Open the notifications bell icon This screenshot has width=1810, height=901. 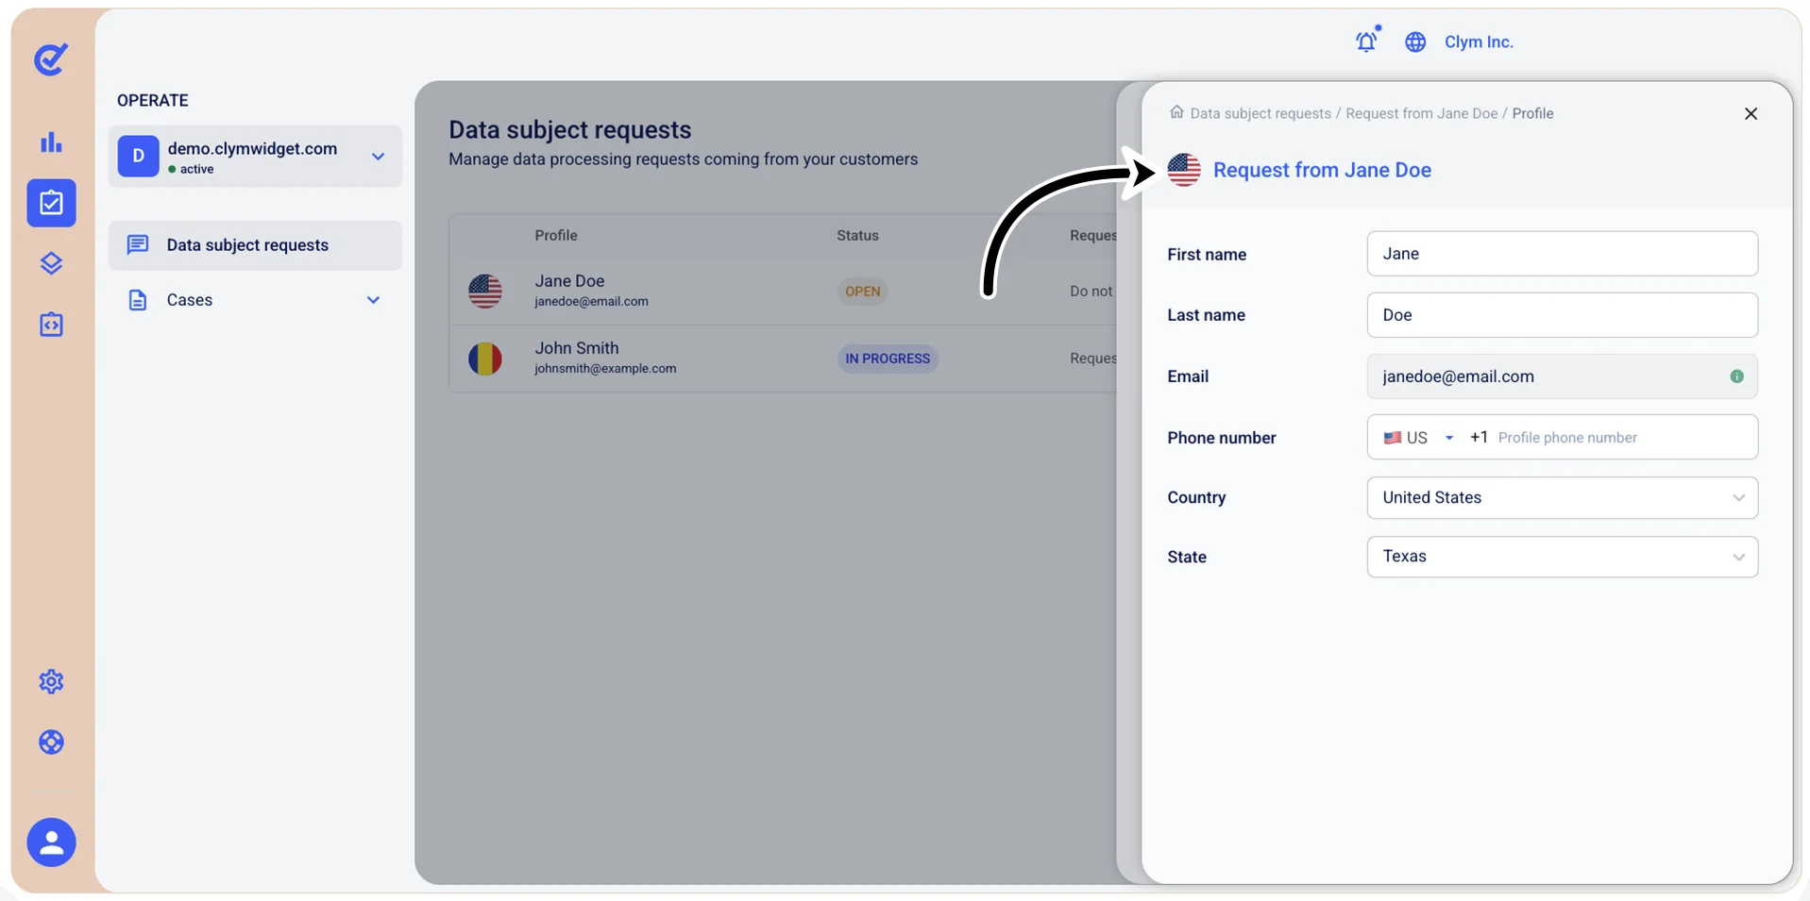point(1366,42)
